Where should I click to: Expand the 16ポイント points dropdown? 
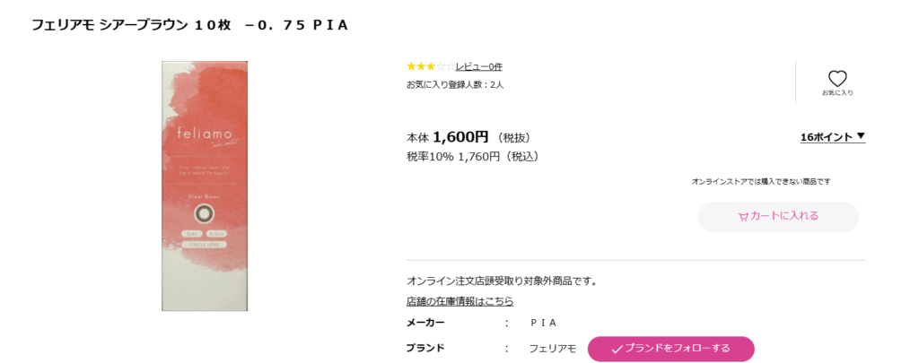(x=832, y=136)
